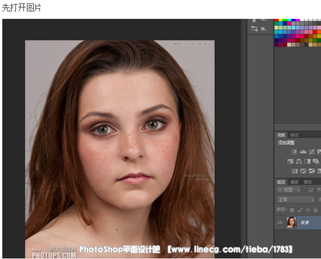Viewport: 321px width, 259px height.
Task: Open the collapsed panel icon beside Brush Presets
Action: pyautogui.click(x=264, y=29)
